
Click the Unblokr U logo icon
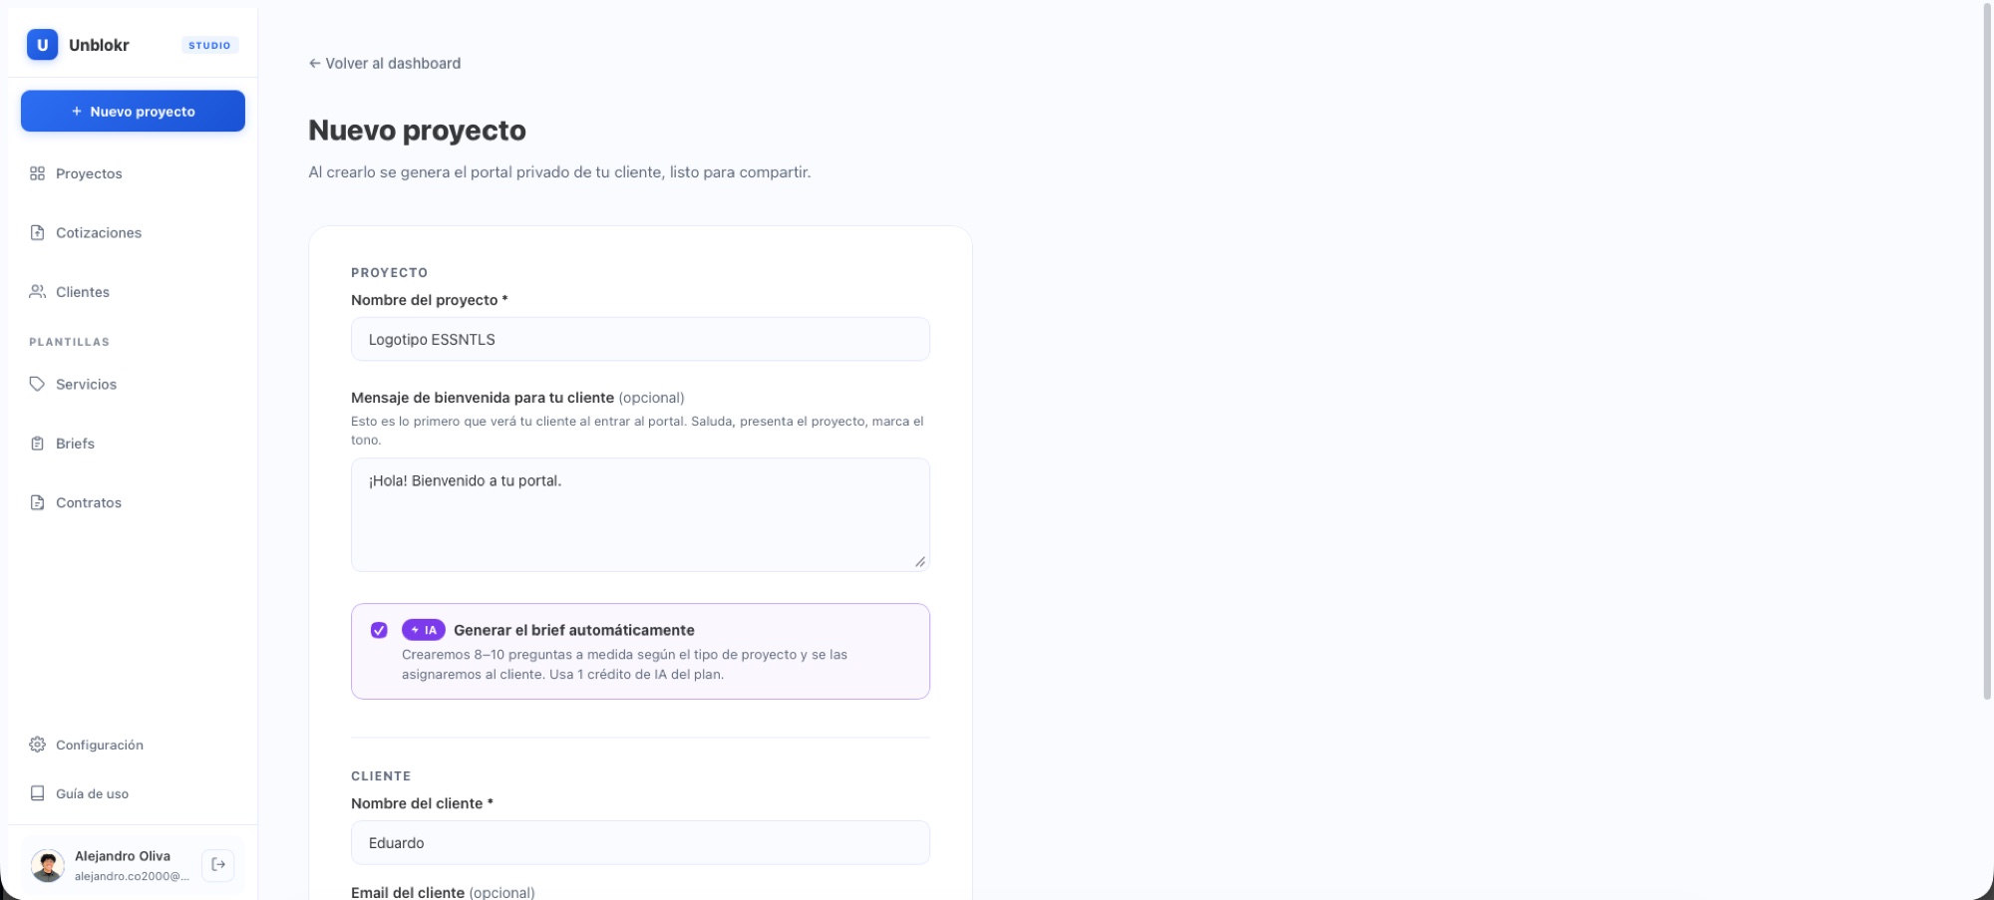click(42, 45)
